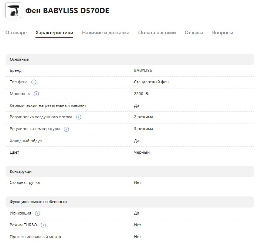Image resolution: width=258 pixels, height=244 pixels.
Task: Select the Характеристики tab
Action: 54,33
